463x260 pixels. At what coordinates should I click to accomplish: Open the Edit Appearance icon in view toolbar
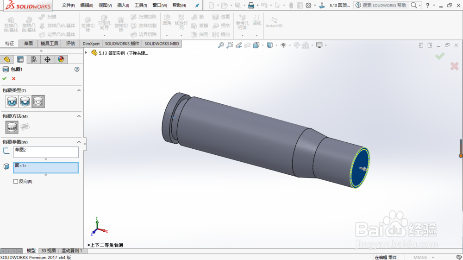297,45
